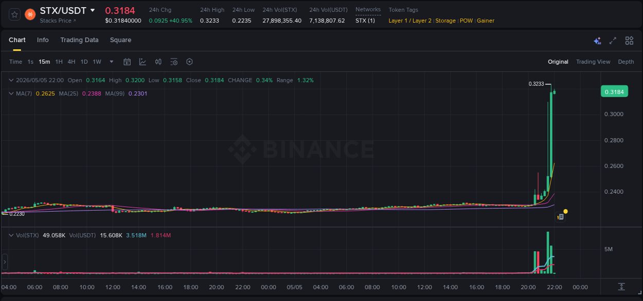Add STX/USDT to favorites with star icon

click(x=14, y=14)
